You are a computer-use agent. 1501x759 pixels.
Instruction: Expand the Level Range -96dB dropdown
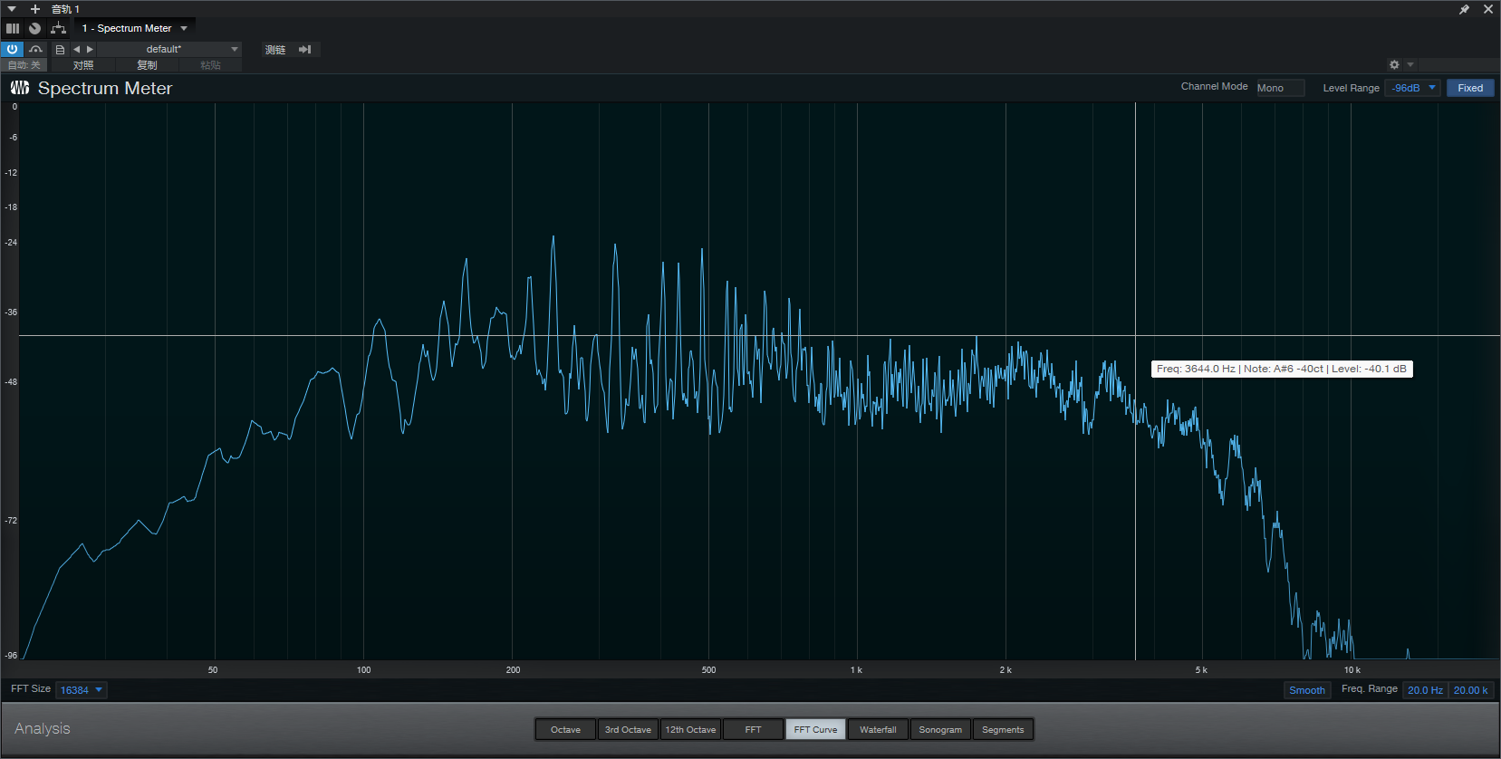(x=1412, y=88)
